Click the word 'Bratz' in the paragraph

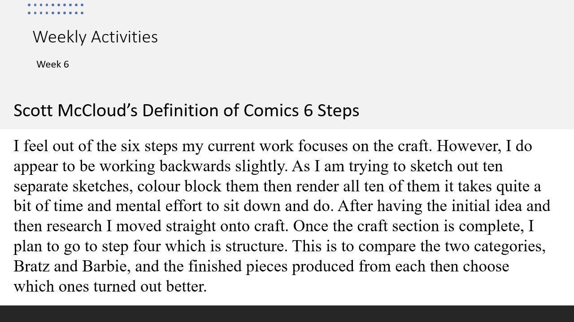pos(31,267)
